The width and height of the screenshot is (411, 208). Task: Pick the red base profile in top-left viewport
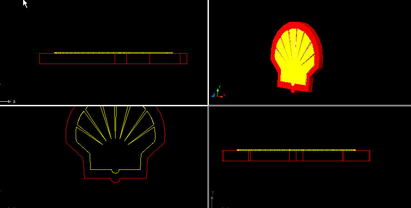tap(113, 59)
